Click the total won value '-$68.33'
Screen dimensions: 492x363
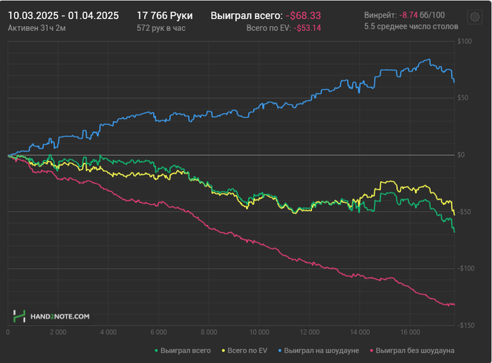coord(303,15)
